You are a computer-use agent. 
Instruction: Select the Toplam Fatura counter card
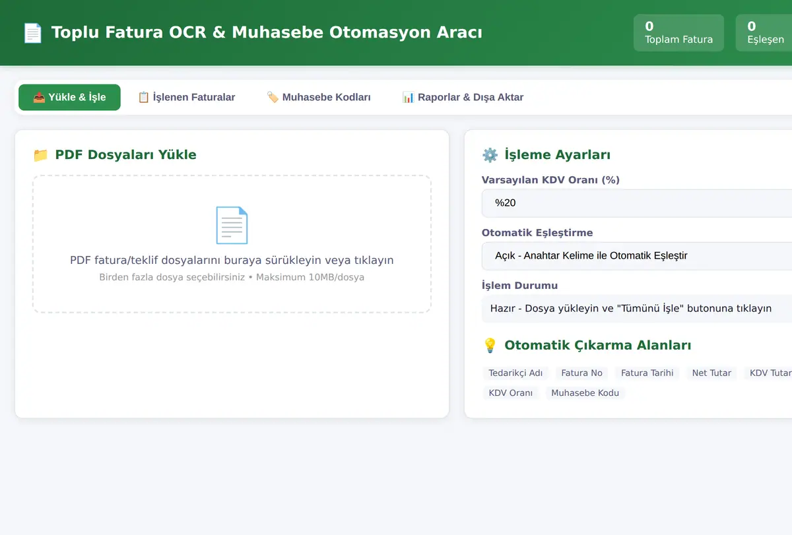coord(678,33)
